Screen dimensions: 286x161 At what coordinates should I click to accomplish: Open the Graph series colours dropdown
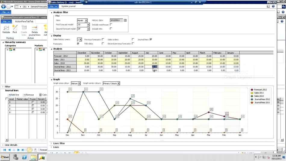click(x=119, y=83)
